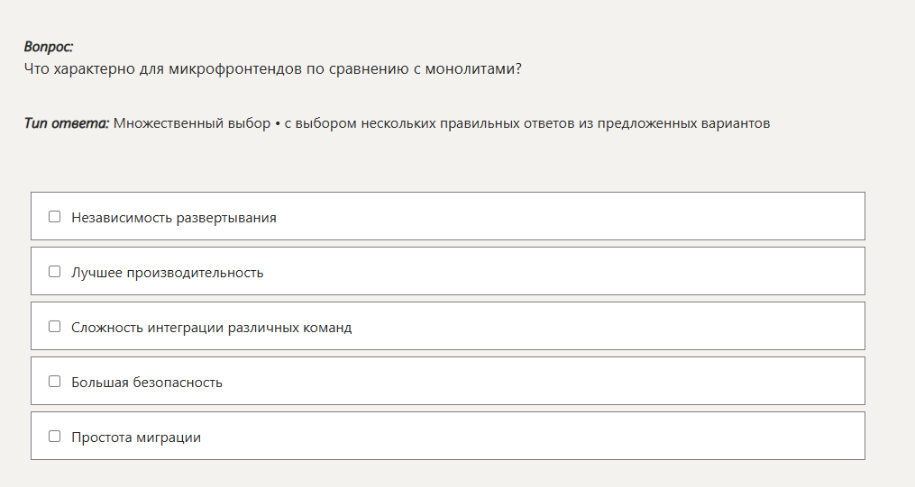Image resolution: width=915 pixels, height=487 pixels.
Task: Click empty space inside 'Независимость развертывания' option box
Action: click(586, 217)
